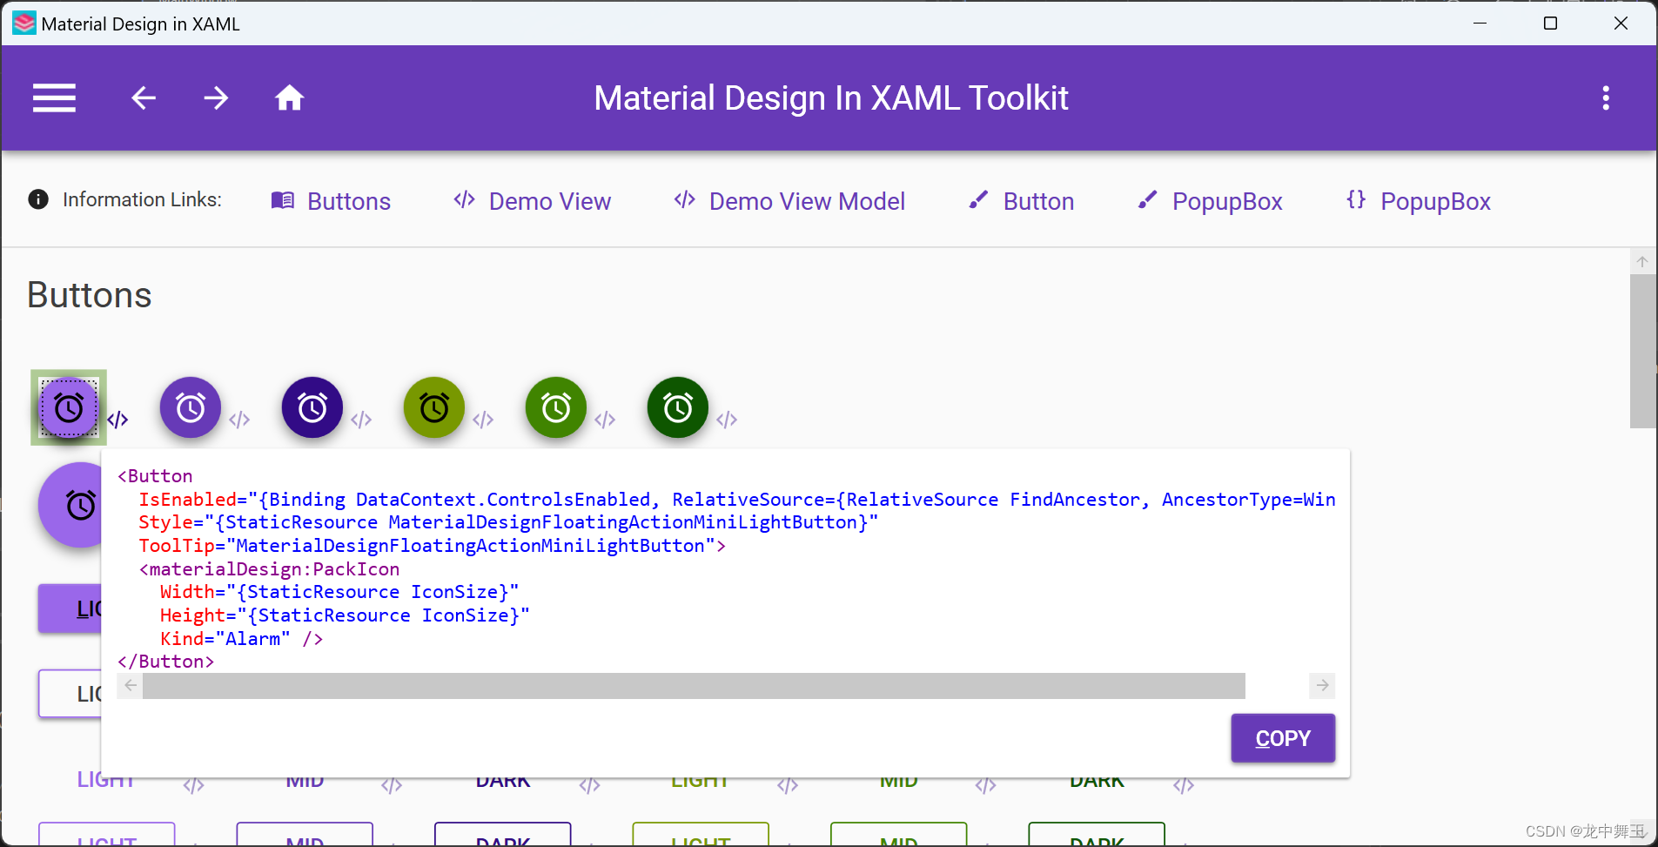The width and height of the screenshot is (1658, 847).
Task: Go forward with the right arrow
Action: pos(216,98)
